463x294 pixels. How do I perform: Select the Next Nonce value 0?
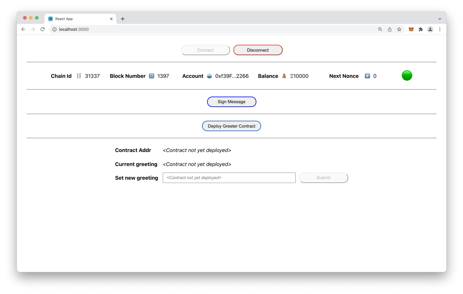coord(375,76)
